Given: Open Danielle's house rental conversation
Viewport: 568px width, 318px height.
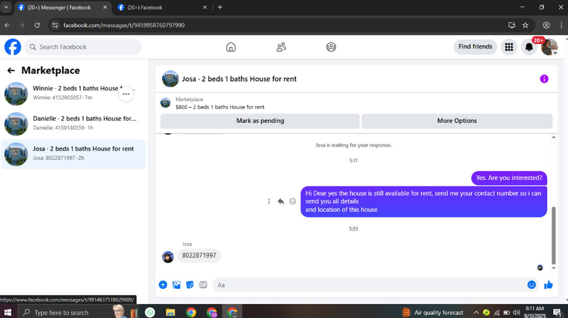Looking at the screenshot, I should (73, 124).
